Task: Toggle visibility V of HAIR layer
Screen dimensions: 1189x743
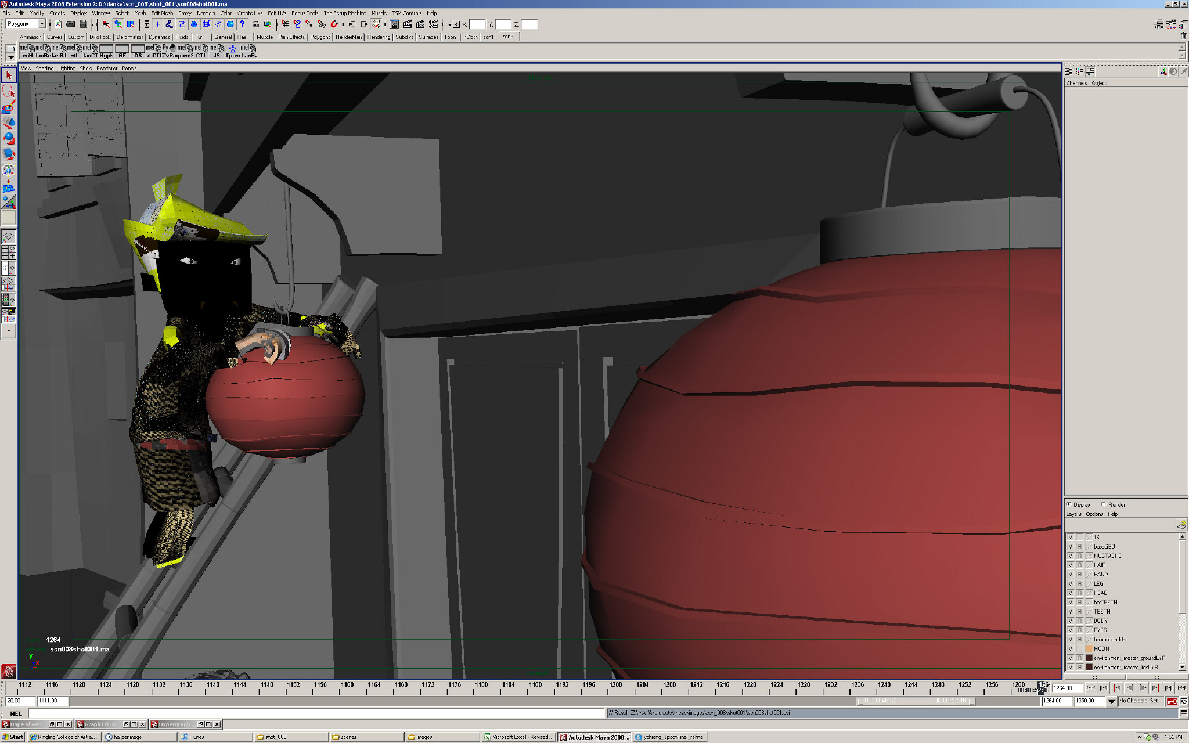Action: [1071, 565]
